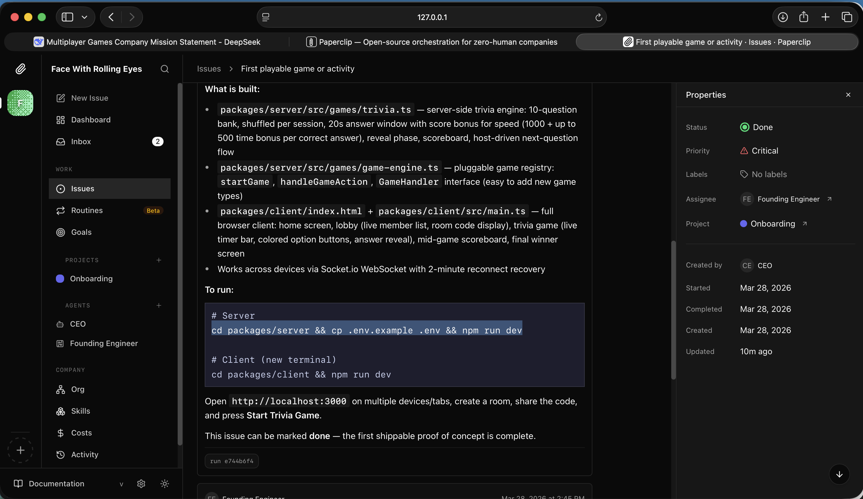Screen dimensions: 863x499
Task: Collapse the Documentation section chevron
Action: tap(121, 484)
